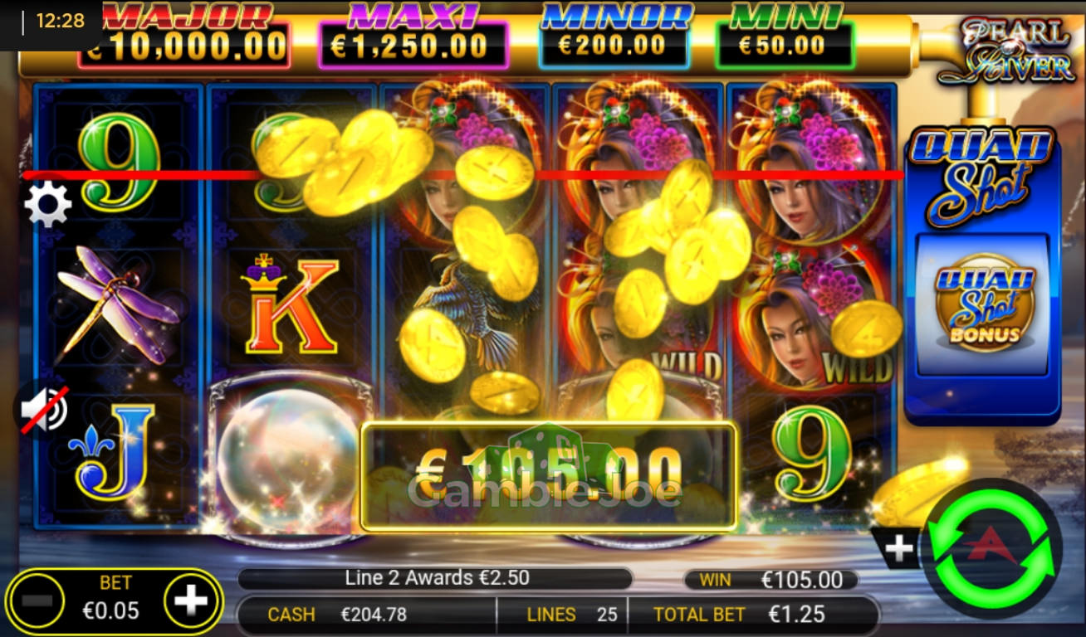This screenshot has height=637, width=1086.
Task: Click the Lines 25 field
Action: [x=572, y=615]
